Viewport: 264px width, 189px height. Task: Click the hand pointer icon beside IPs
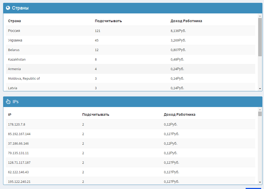pyautogui.click(x=8, y=102)
